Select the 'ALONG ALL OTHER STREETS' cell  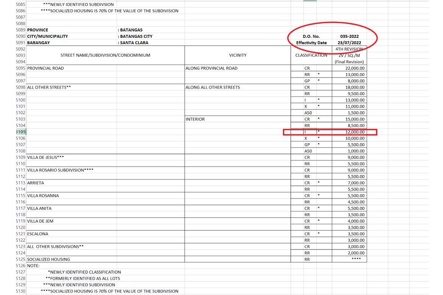(212, 87)
